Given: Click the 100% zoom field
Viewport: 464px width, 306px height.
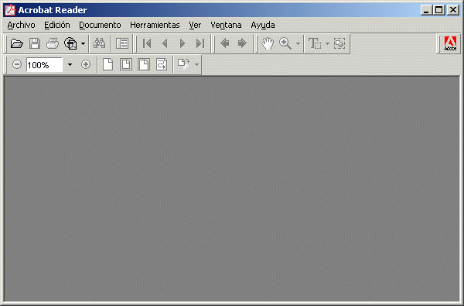Looking at the screenshot, I should [44, 64].
